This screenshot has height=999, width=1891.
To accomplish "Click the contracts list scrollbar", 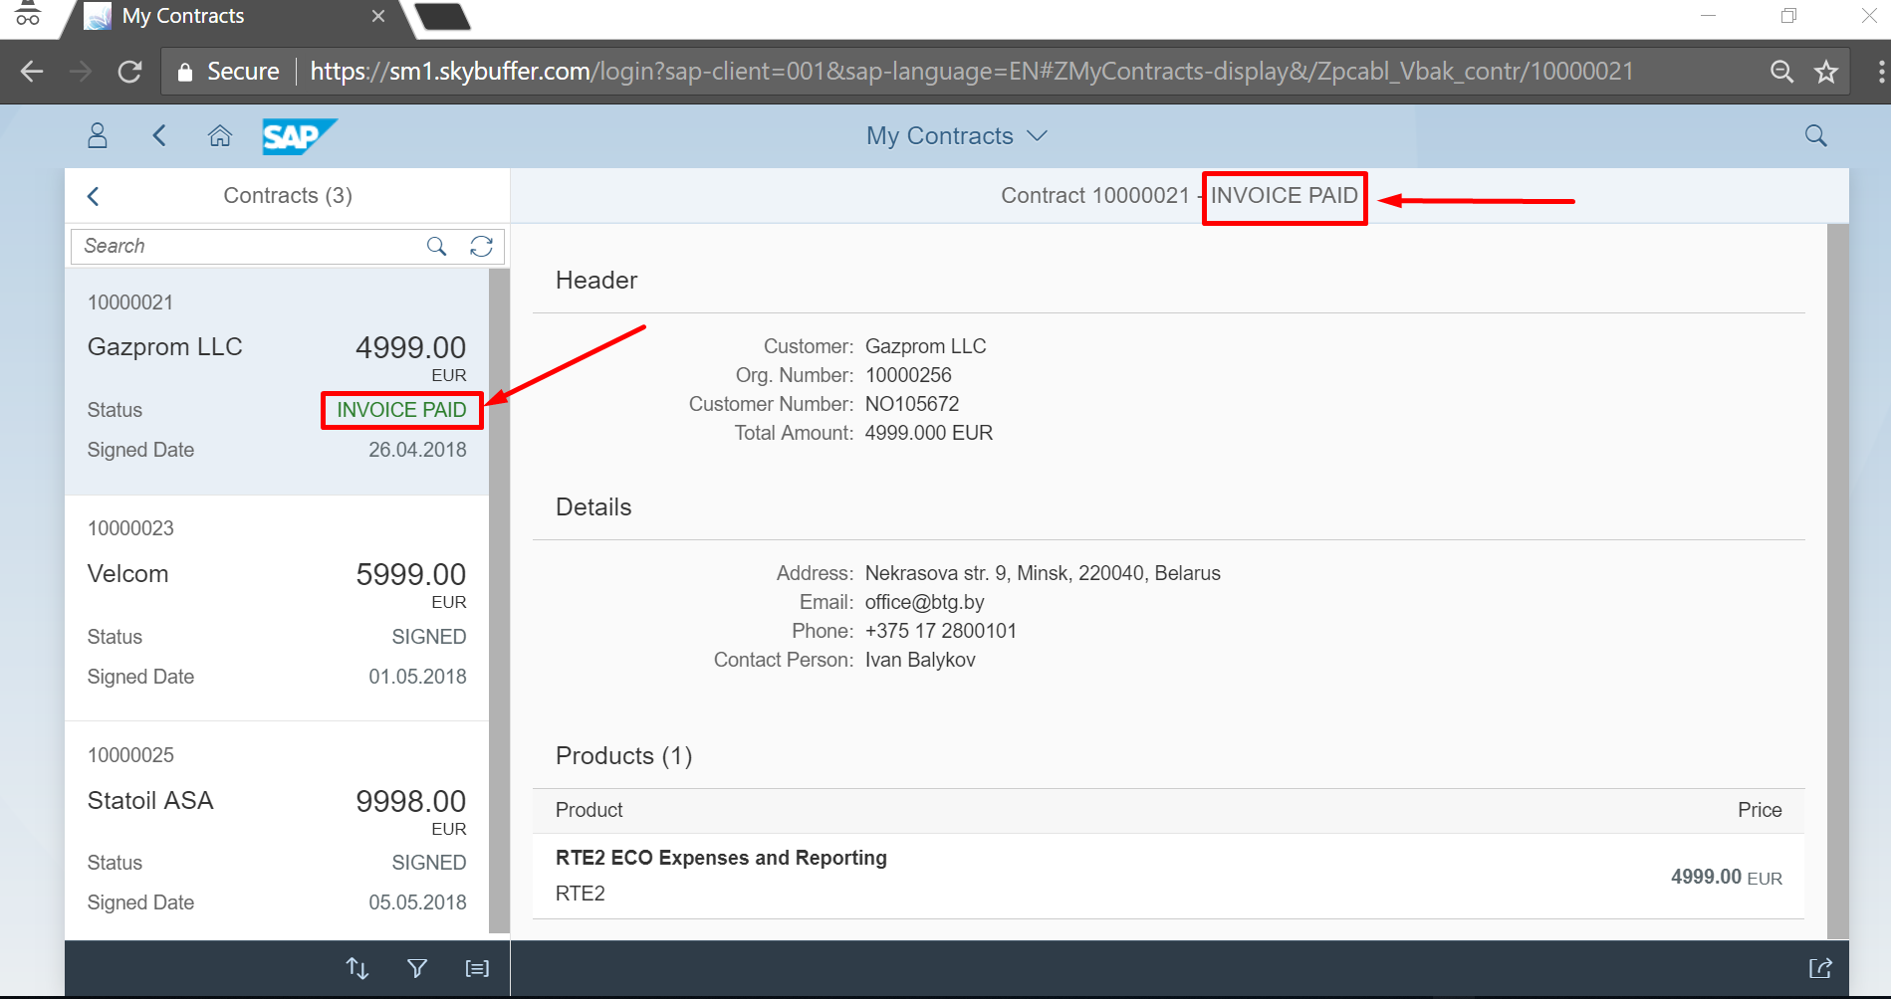I will (499, 601).
